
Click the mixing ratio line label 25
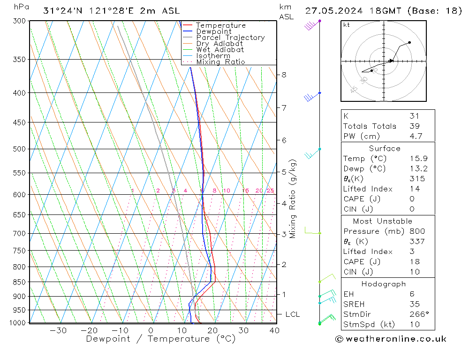[270, 191]
